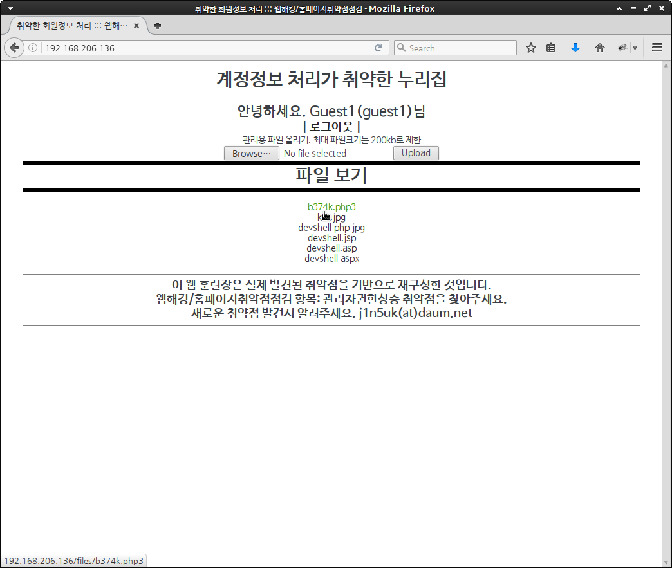Open the devshell.php.jpg file link
Screen dimensions: 672x568
pyautogui.click(x=331, y=228)
